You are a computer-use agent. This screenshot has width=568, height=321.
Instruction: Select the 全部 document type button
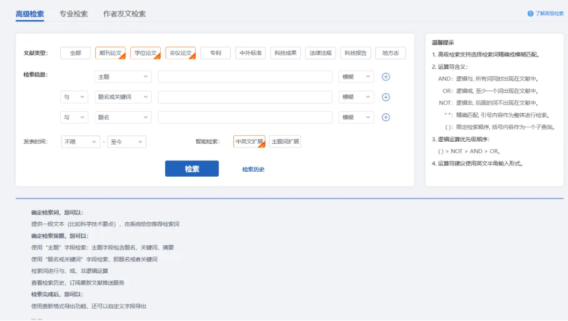[x=75, y=53]
